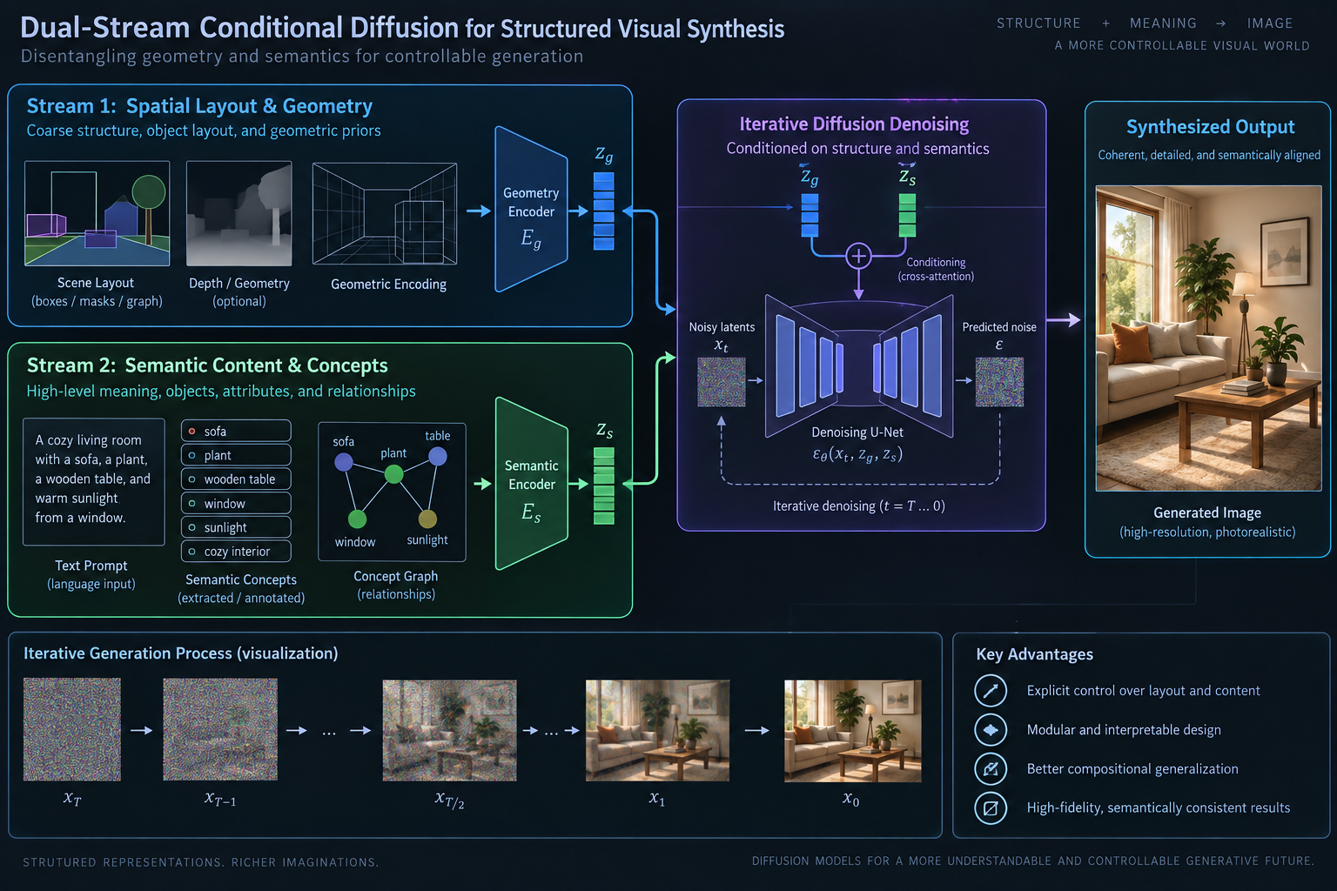
Task: Click the Synthesized Output title
Action: (x=1210, y=127)
